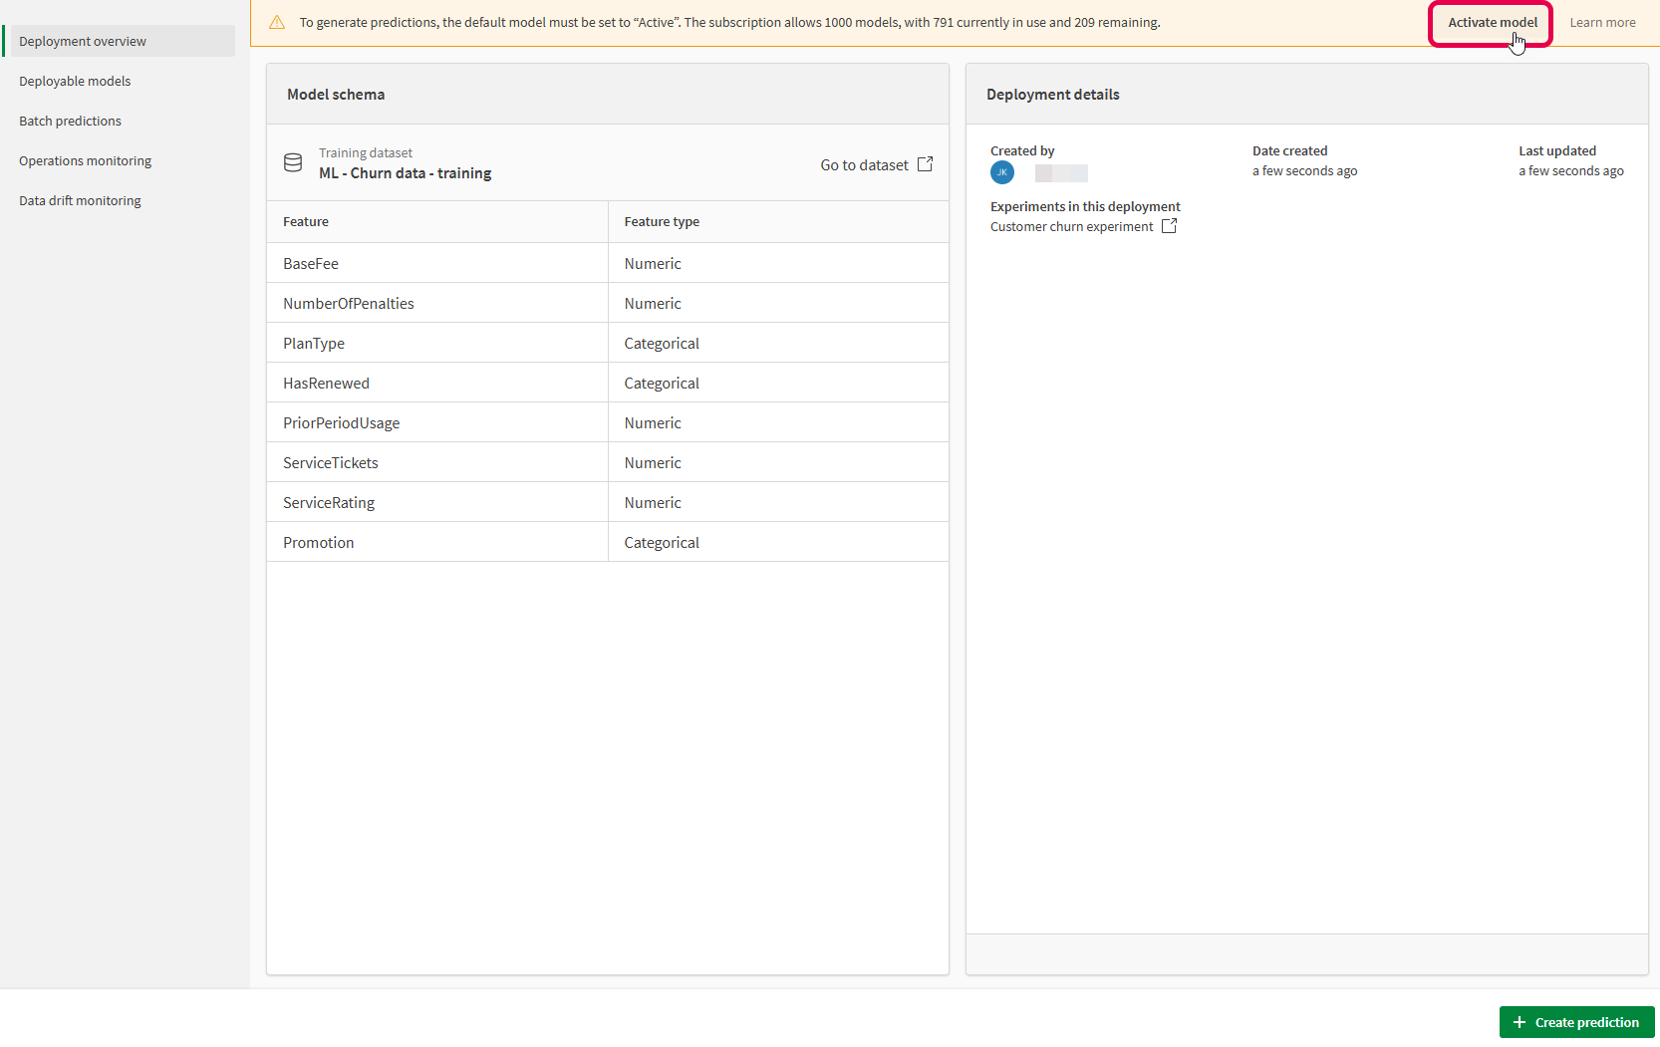Select the ML - Churn data - training dataset name
This screenshot has width=1660, height=1047.
pos(405,173)
